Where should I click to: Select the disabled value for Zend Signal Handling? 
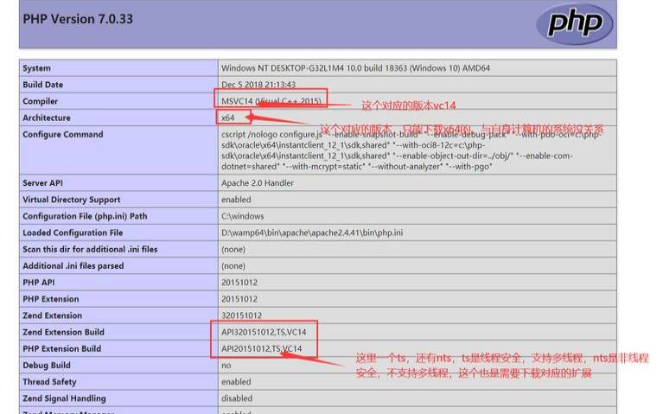pyautogui.click(x=237, y=398)
